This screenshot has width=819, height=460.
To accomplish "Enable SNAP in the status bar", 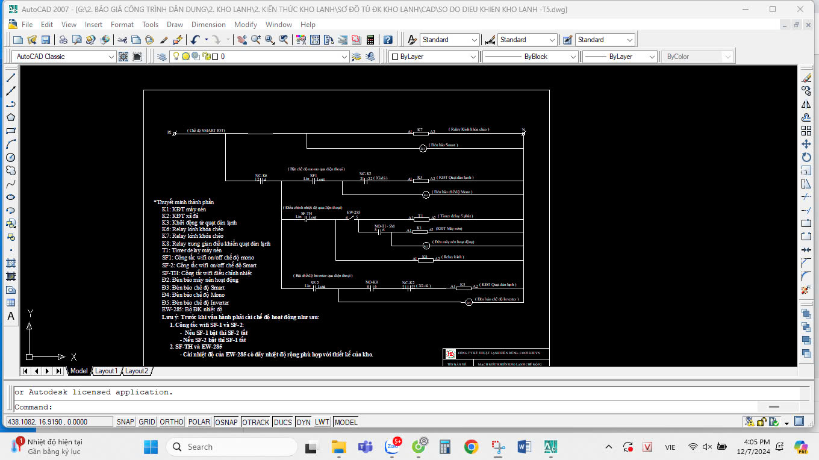I will (x=125, y=422).
